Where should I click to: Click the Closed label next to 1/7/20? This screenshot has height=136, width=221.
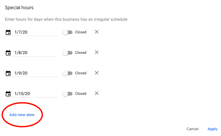81,32
